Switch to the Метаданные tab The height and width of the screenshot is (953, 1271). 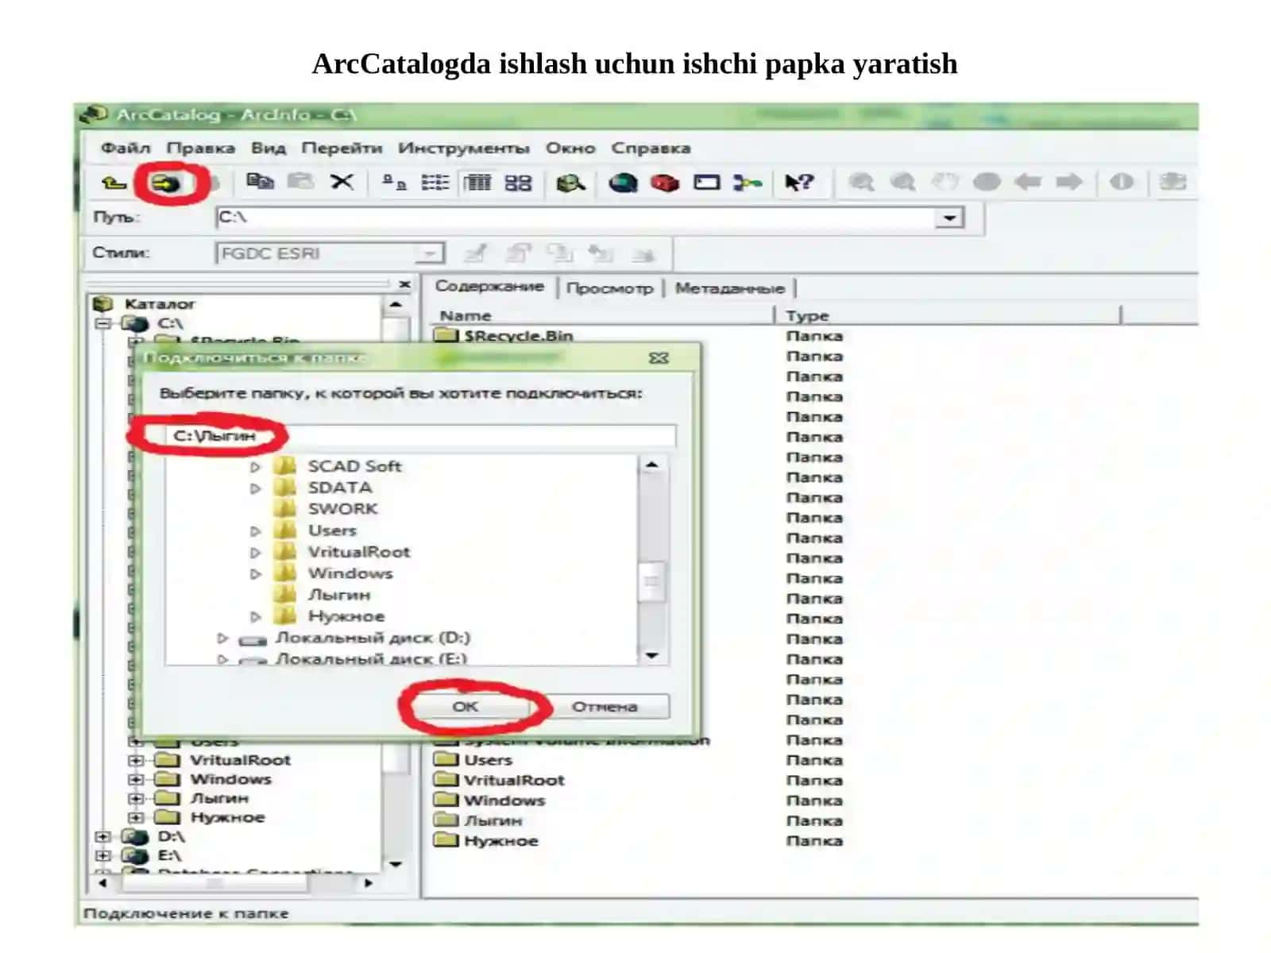(729, 288)
